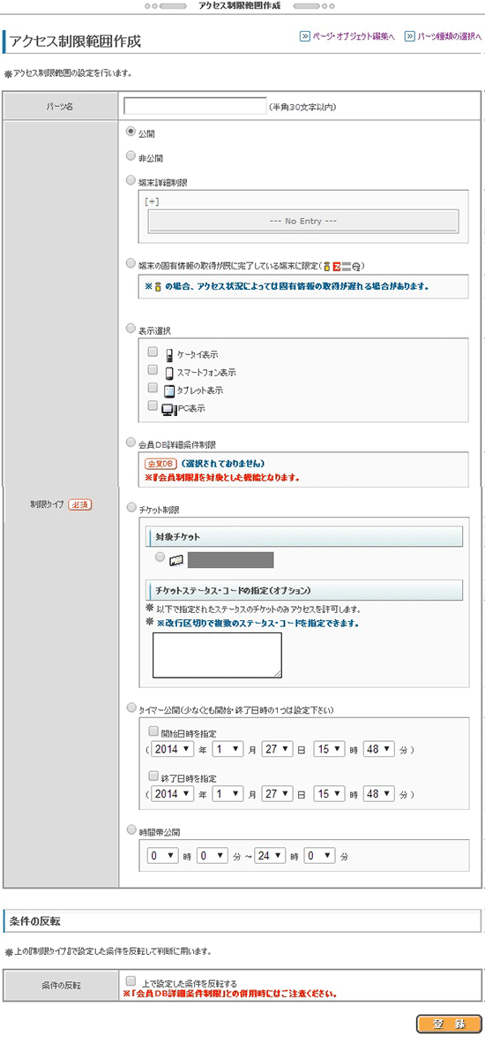Click the PC表示 monitor icon

pyautogui.click(x=169, y=408)
